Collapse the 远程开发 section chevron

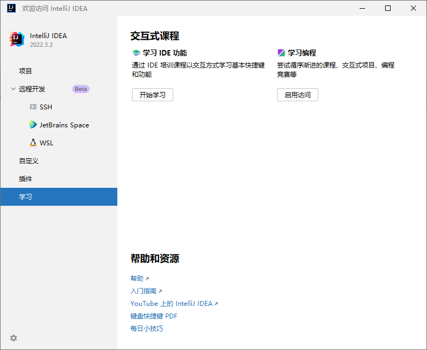[x=13, y=89]
